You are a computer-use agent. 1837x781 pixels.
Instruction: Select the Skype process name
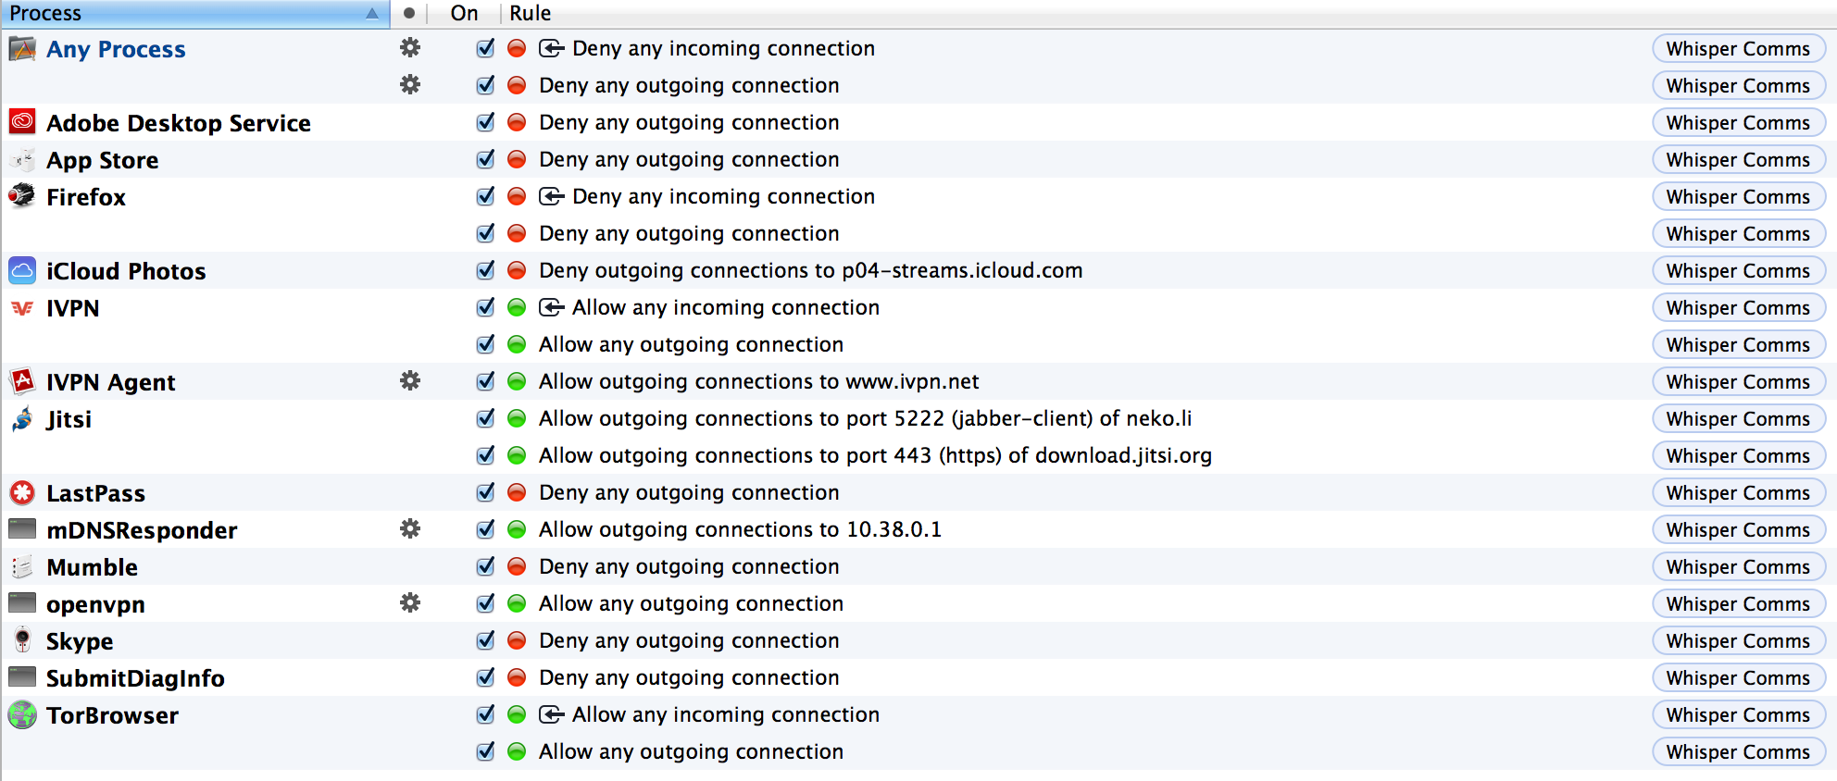coord(80,641)
